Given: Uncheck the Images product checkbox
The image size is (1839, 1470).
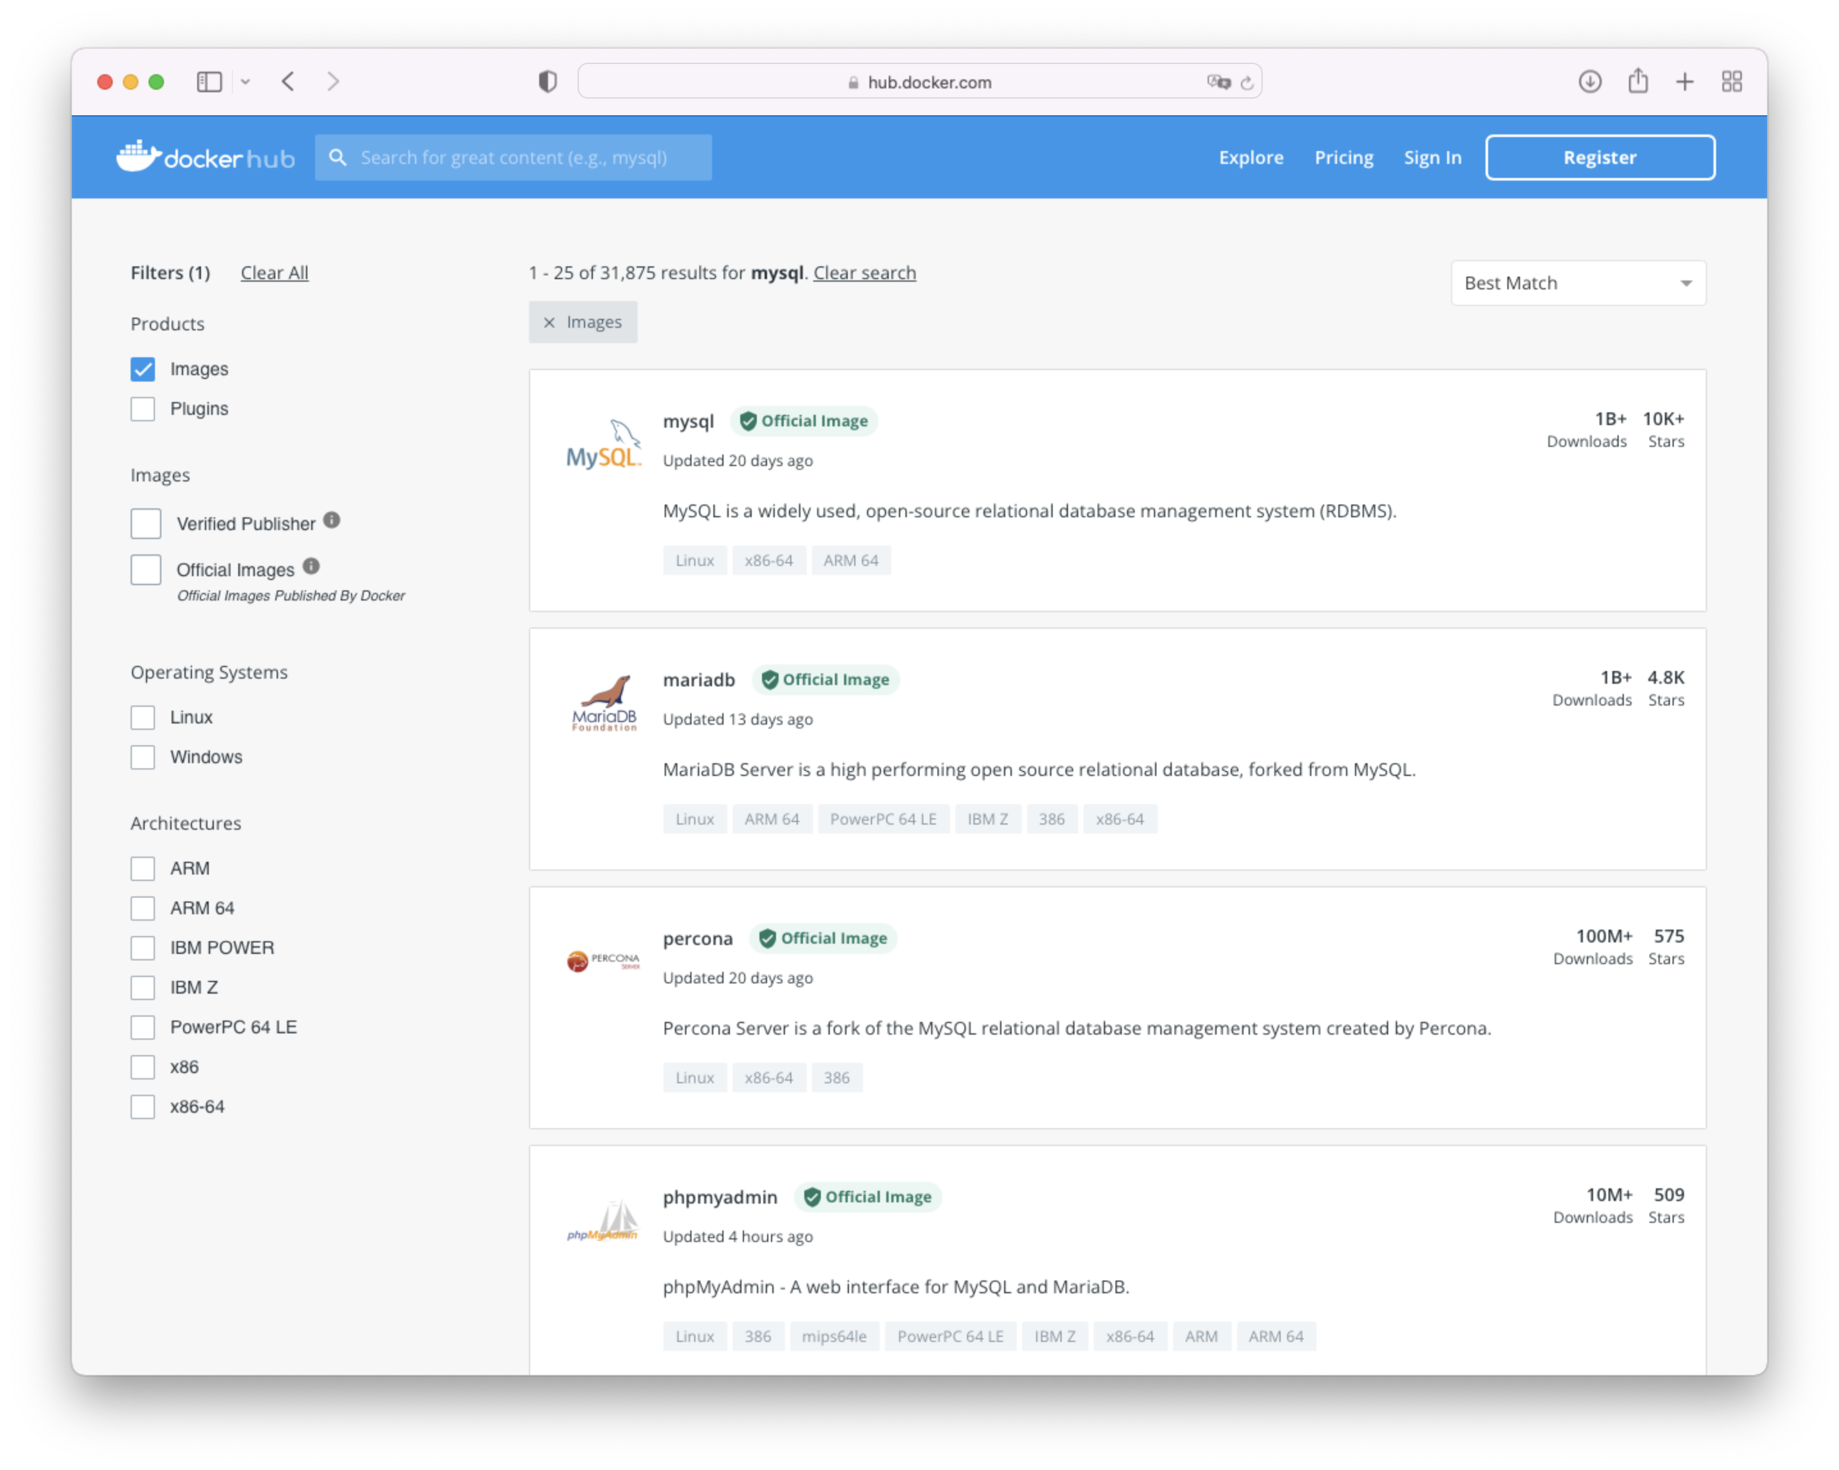Looking at the screenshot, I should point(143,369).
